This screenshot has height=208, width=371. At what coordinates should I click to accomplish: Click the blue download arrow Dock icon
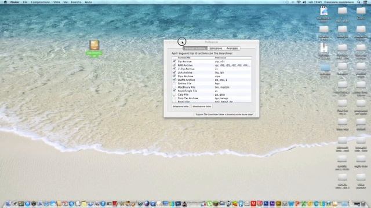90,204
